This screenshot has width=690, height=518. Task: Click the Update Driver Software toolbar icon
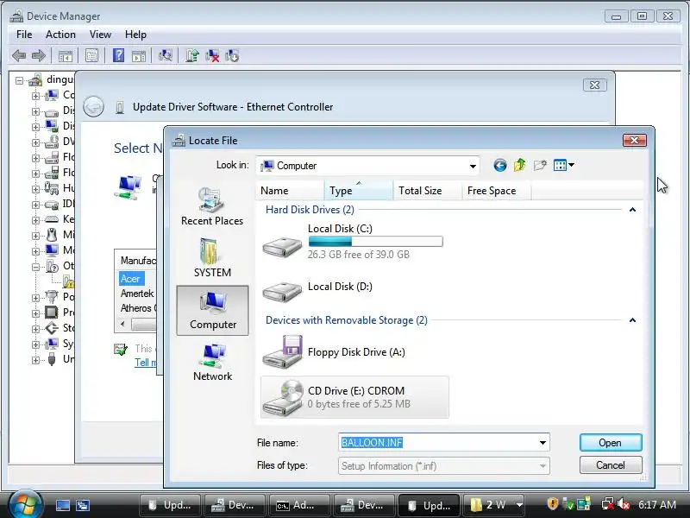click(x=191, y=55)
